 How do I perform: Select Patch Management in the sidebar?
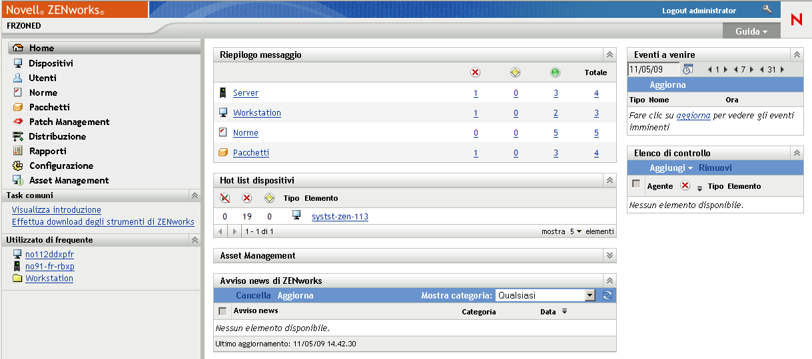[69, 122]
